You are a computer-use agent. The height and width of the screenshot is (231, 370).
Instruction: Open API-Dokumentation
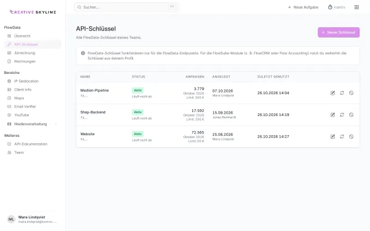click(32, 144)
